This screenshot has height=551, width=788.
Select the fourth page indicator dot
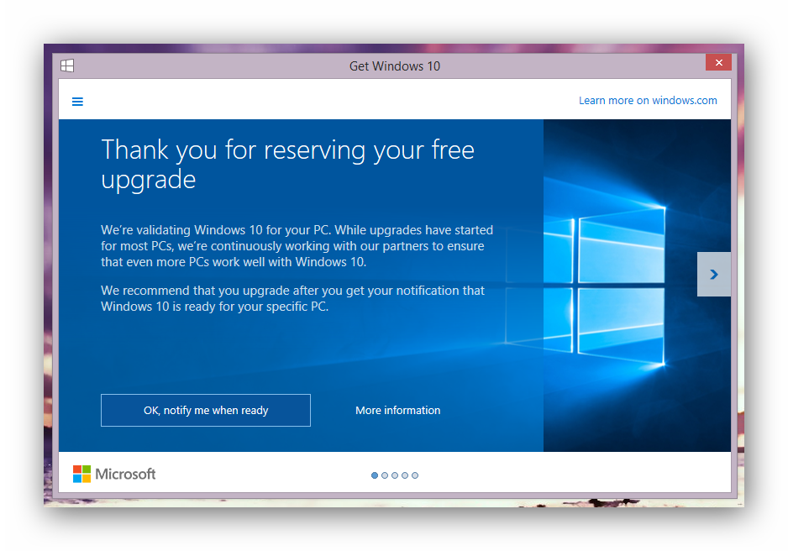[x=405, y=475]
